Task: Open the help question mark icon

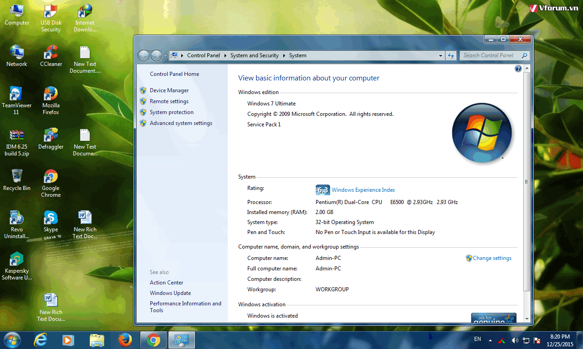Action: click(x=518, y=69)
